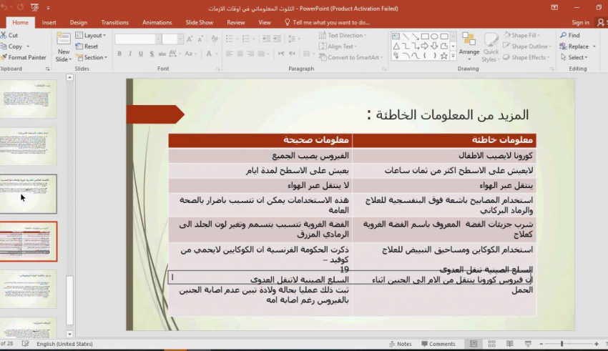Expand the Select dropdown in Editing
608x351 pixels.
pos(577,57)
